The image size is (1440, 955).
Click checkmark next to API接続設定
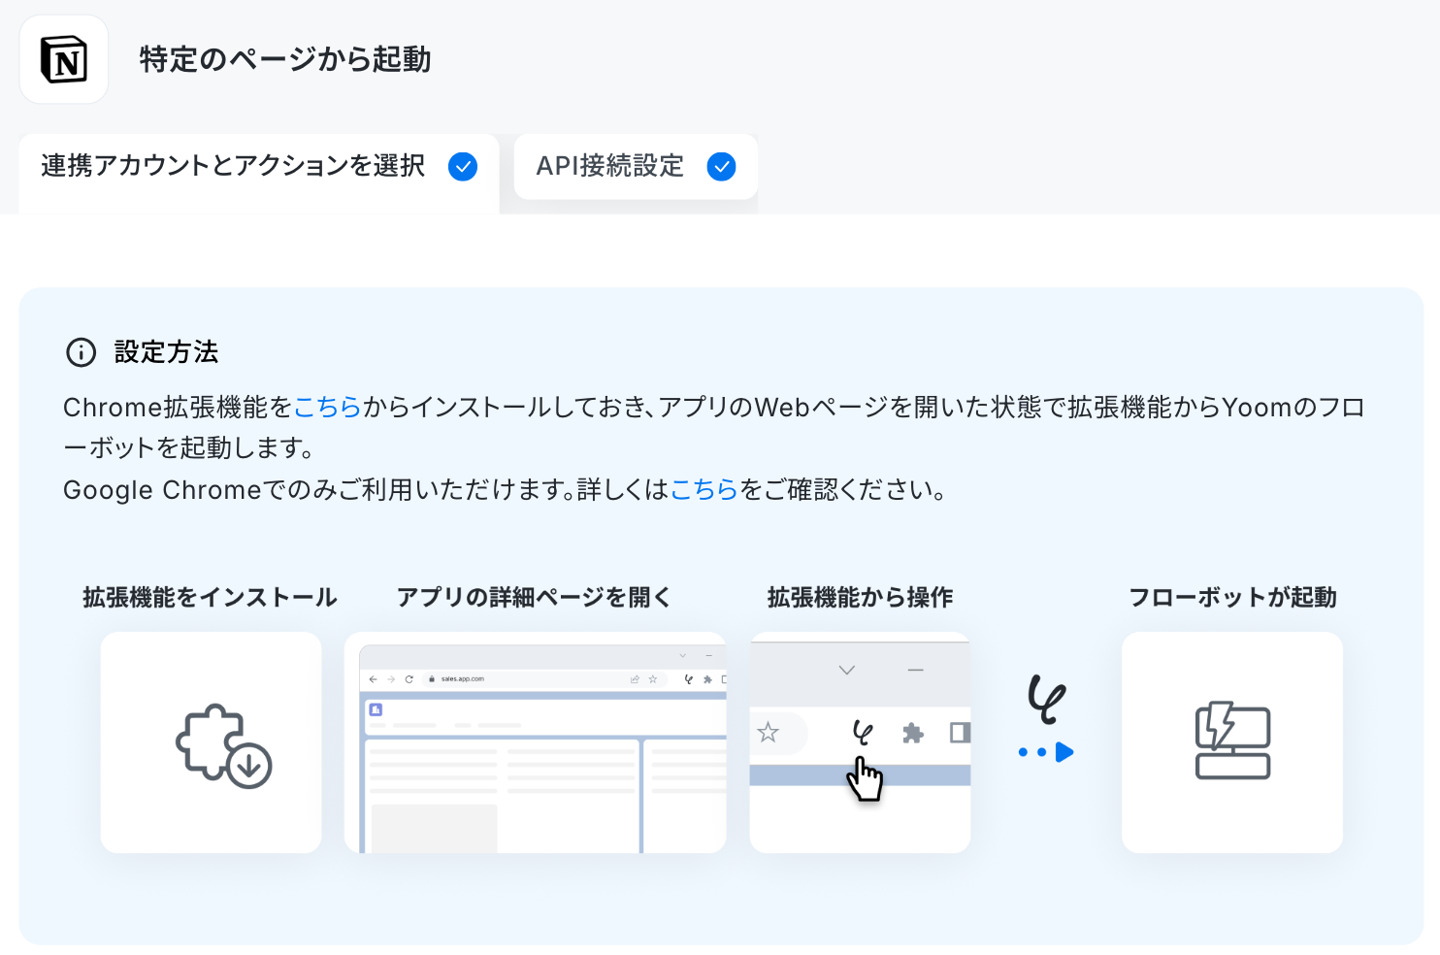(721, 167)
